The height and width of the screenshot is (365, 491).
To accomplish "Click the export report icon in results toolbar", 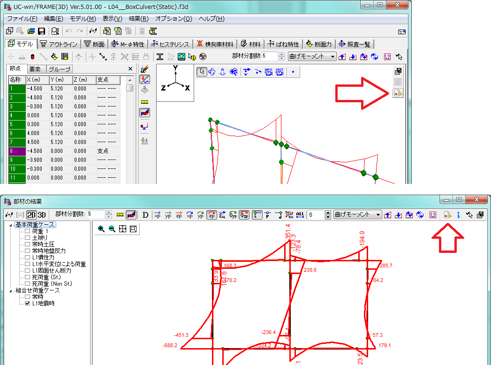I will point(448,215).
